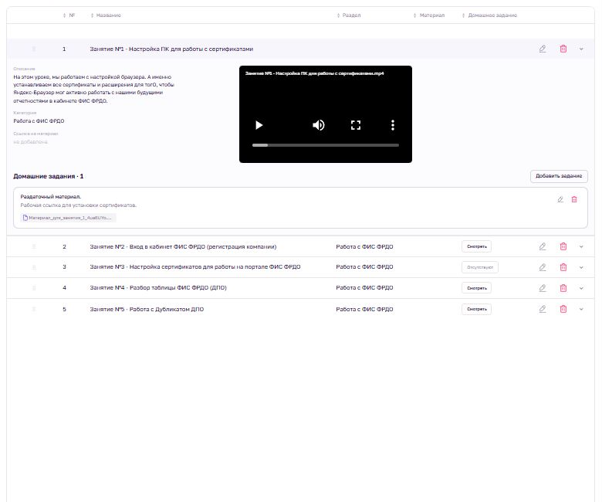This screenshot has width=602, height=502.
Task: Open the attached file Материал_для_занятия_1
Action: coord(68,218)
